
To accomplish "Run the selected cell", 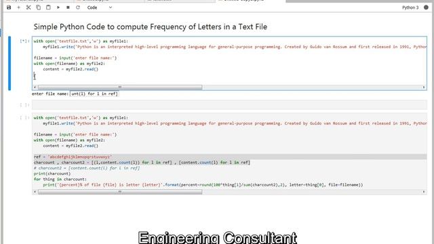I will pyautogui.click(x=58, y=7).
